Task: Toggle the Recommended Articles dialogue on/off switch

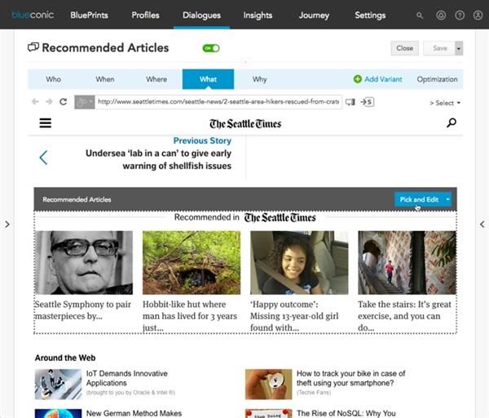Action: [x=211, y=48]
